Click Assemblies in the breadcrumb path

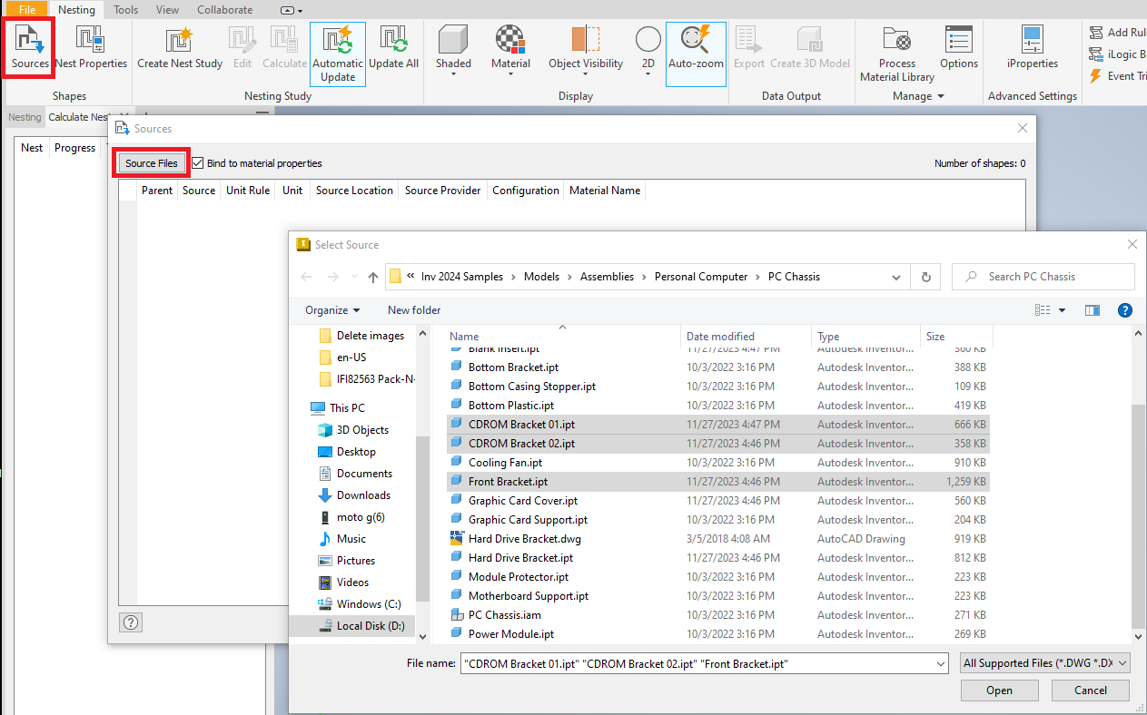(607, 277)
